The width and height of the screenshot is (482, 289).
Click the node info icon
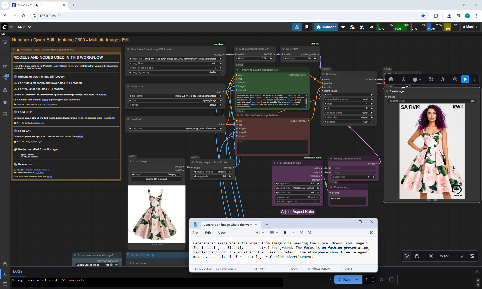click(x=403, y=79)
